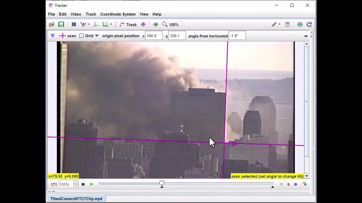
Task: Click the Track create button
Action: 128,25
